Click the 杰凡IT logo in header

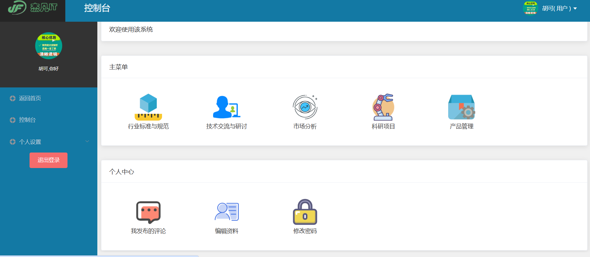click(33, 7)
